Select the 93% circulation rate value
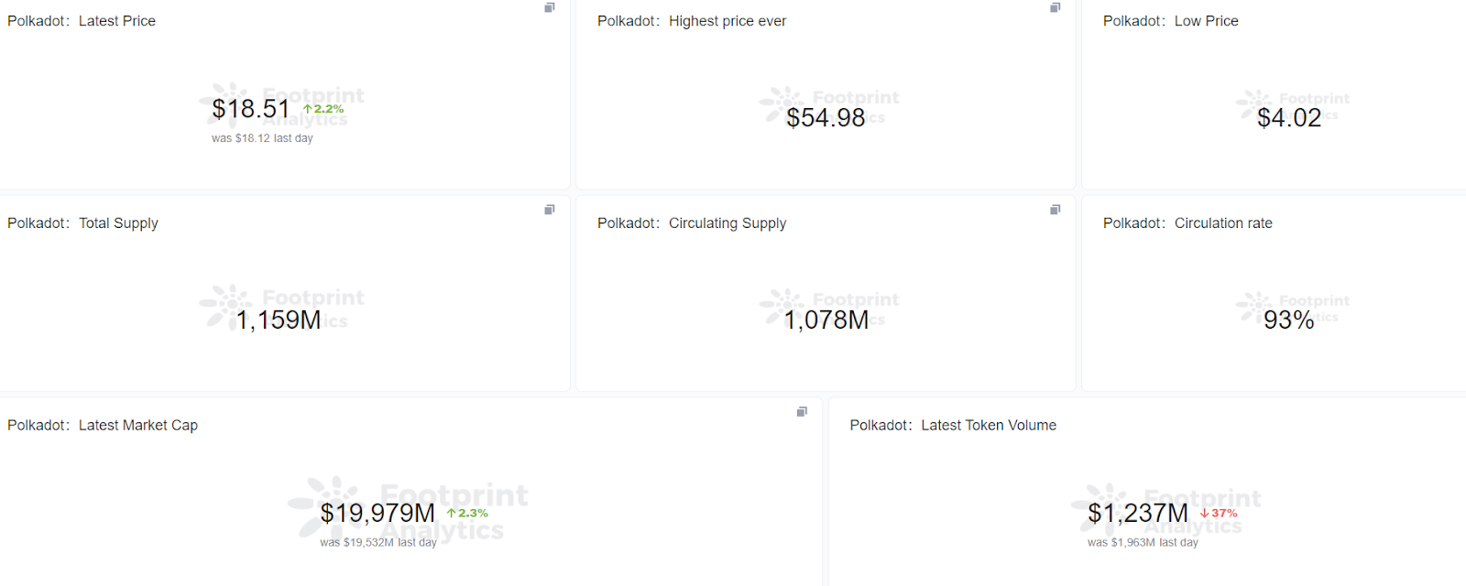The height and width of the screenshot is (586, 1466). coord(1288,320)
